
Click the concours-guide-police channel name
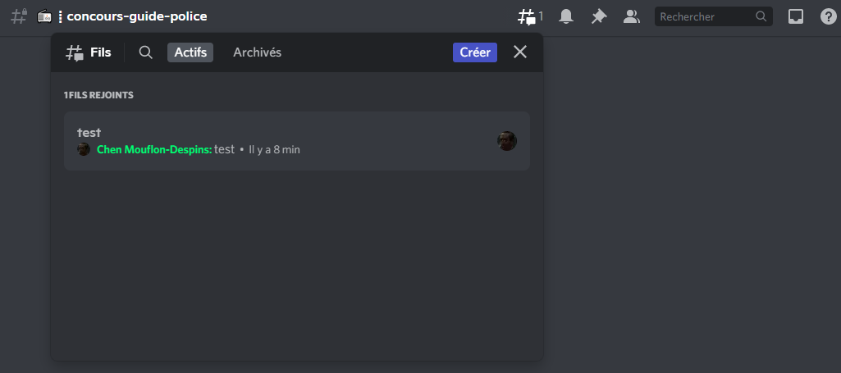click(137, 16)
